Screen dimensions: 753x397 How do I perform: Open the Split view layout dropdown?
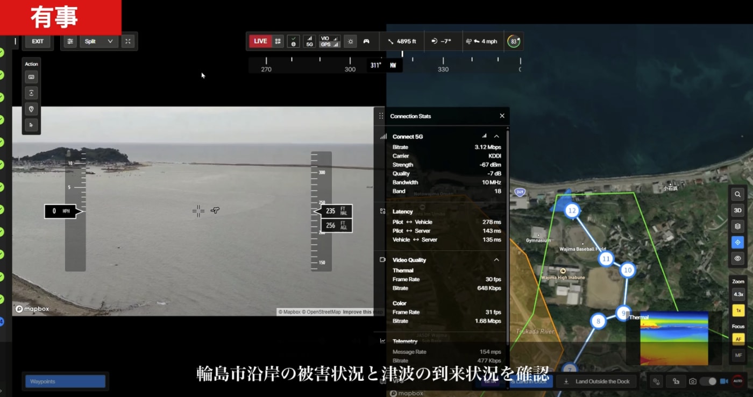[99, 41]
